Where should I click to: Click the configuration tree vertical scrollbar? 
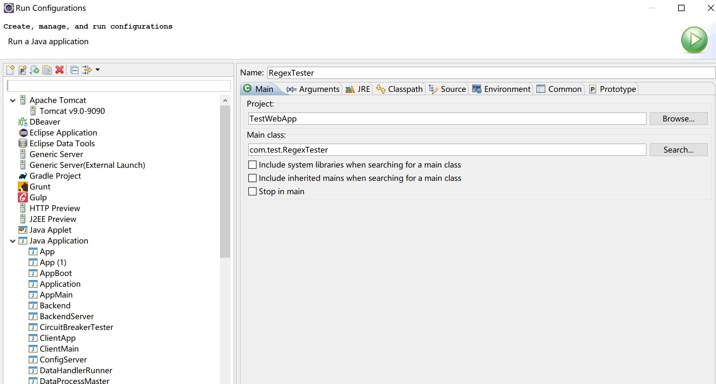point(225,181)
